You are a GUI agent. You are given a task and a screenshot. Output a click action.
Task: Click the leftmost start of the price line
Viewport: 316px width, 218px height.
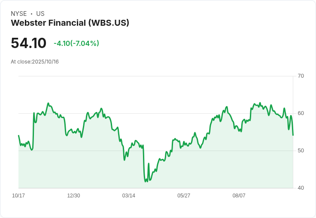click(18, 136)
